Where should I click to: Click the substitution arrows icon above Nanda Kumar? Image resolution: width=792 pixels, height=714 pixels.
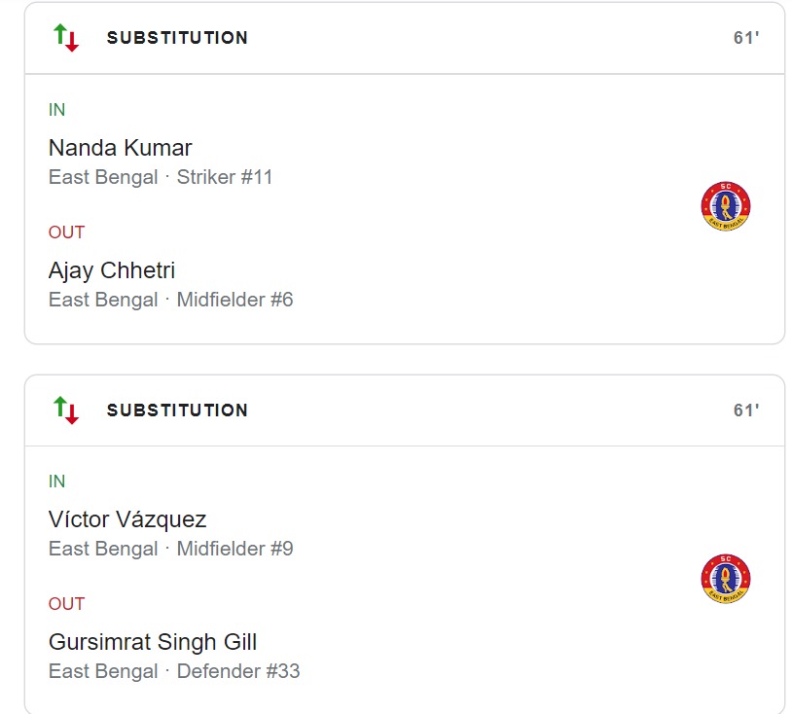coord(66,38)
